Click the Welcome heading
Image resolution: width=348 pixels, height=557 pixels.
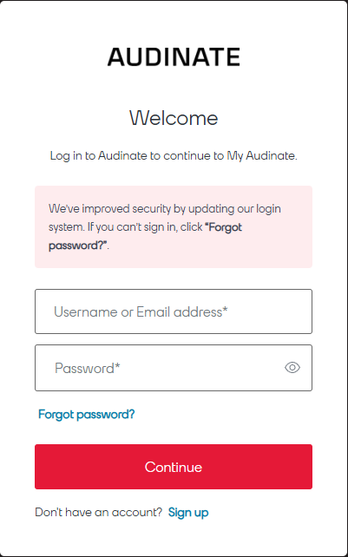click(174, 118)
